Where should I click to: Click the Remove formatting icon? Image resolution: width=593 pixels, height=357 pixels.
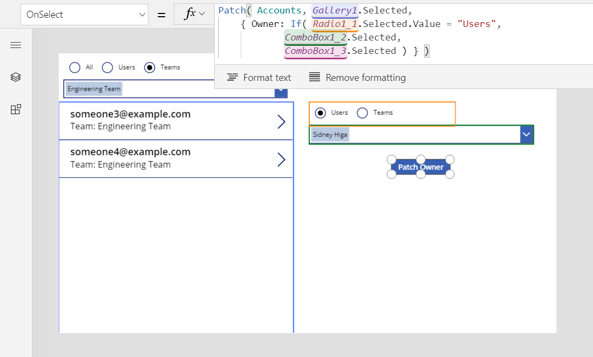point(315,77)
